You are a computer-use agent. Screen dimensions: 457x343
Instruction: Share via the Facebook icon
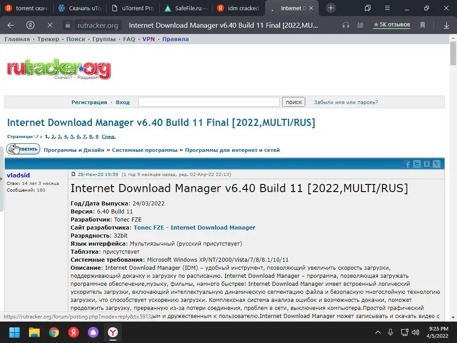click(x=407, y=164)
